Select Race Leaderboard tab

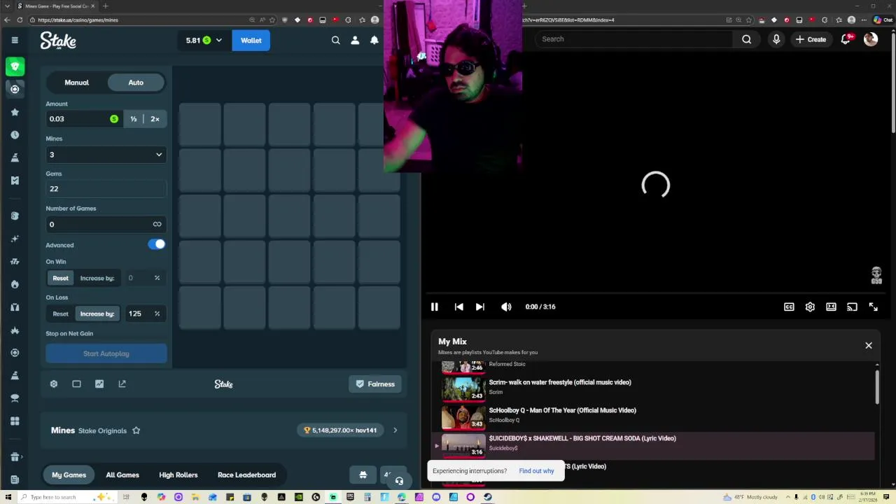[x=246, y=475]
